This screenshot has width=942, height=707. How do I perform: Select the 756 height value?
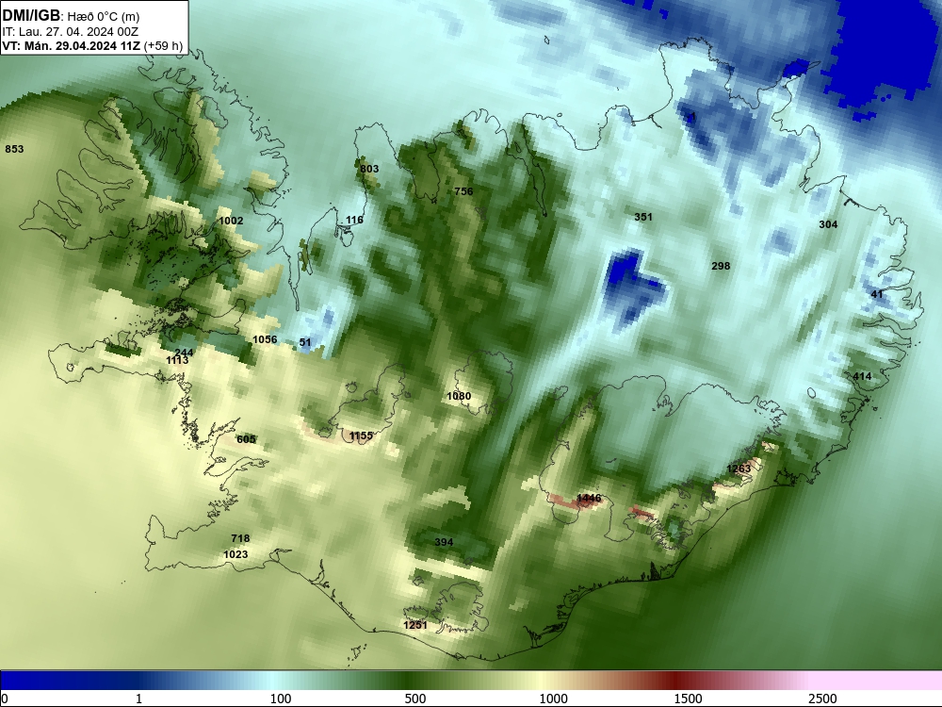click(x=463, y=191)
